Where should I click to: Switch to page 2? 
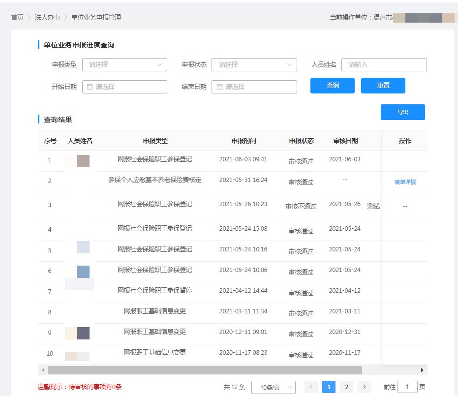click(346, 387)
